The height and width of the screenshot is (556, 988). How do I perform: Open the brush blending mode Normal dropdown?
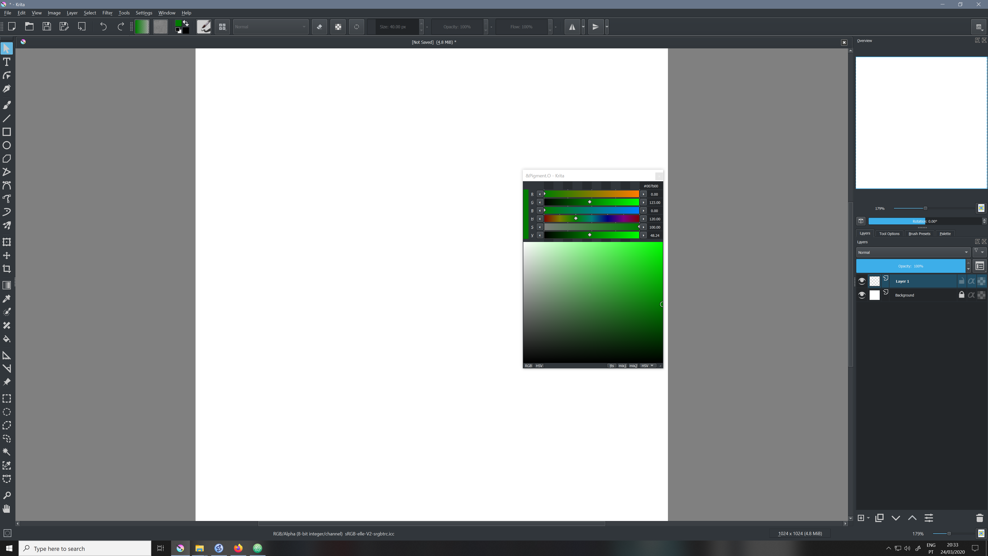(x=270, y=27)
